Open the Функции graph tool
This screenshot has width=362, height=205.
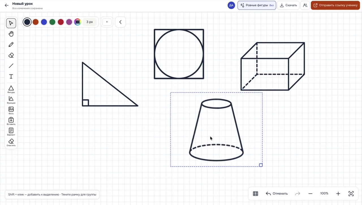11,100
